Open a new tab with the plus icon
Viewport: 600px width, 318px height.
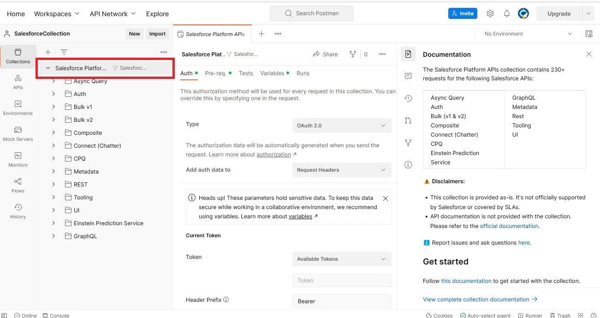pos(261,34)
